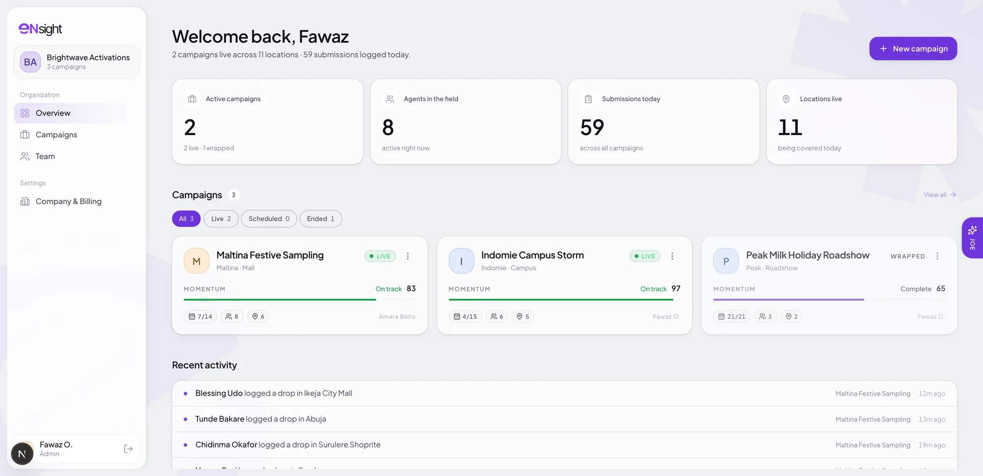Click the 5 locations chip on Indomie card
983x476 pixels.
(x=523, y=316)
